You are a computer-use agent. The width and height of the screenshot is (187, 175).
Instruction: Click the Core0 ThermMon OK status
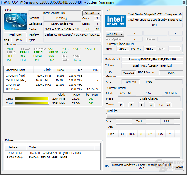point(91,99)
